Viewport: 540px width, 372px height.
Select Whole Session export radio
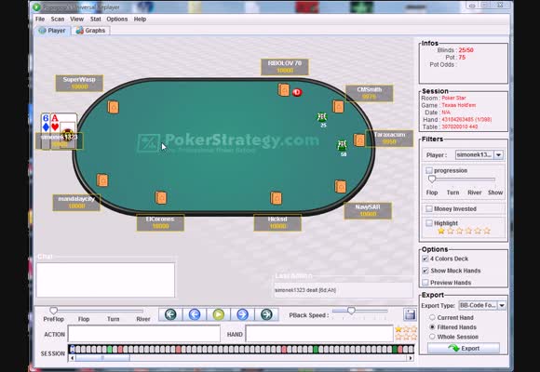pyautogui.click(x=432, y=337)
